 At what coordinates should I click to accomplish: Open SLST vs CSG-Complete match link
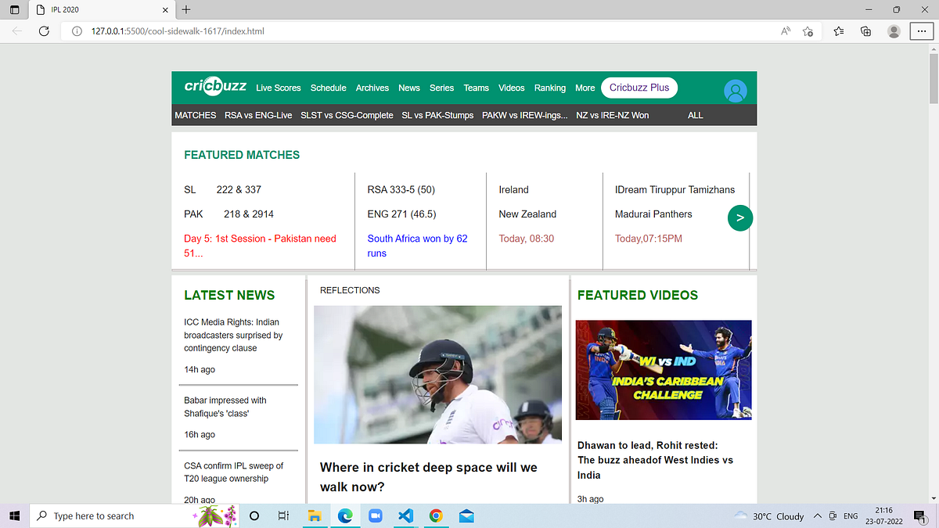click(x=347, y=115)
